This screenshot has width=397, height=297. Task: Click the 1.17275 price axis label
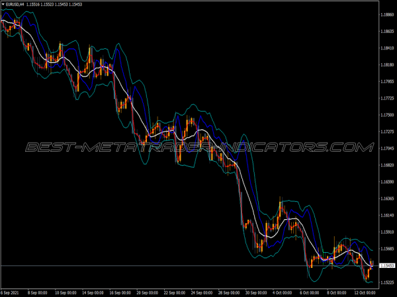387,131
